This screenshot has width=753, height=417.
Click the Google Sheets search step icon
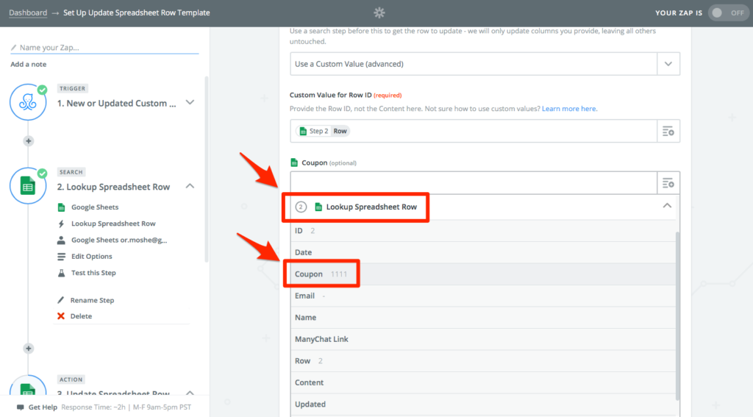click(28, 186)
